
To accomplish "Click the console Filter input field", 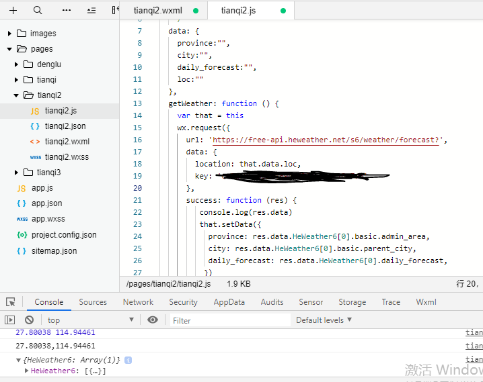I will coord(230,320).
